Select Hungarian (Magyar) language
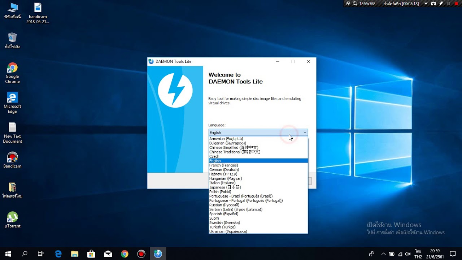Screen dimensions: 462x260 [258, 178]
